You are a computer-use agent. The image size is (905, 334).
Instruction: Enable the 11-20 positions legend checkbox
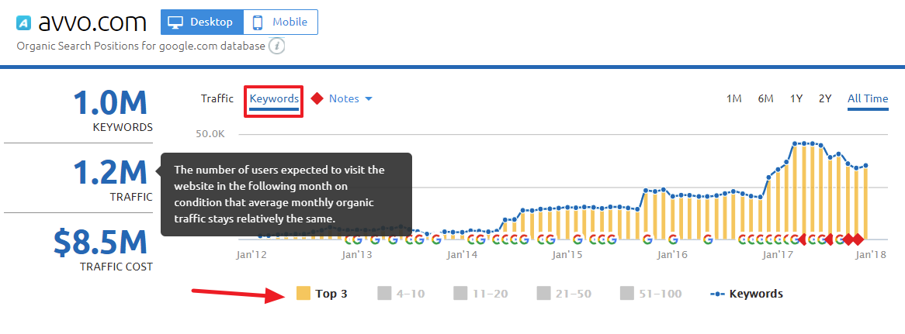(x=461, y=293)
